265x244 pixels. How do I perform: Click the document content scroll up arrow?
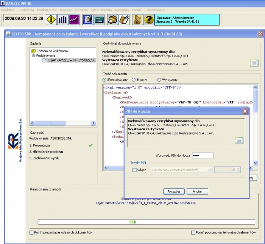[x=255, y=87]
